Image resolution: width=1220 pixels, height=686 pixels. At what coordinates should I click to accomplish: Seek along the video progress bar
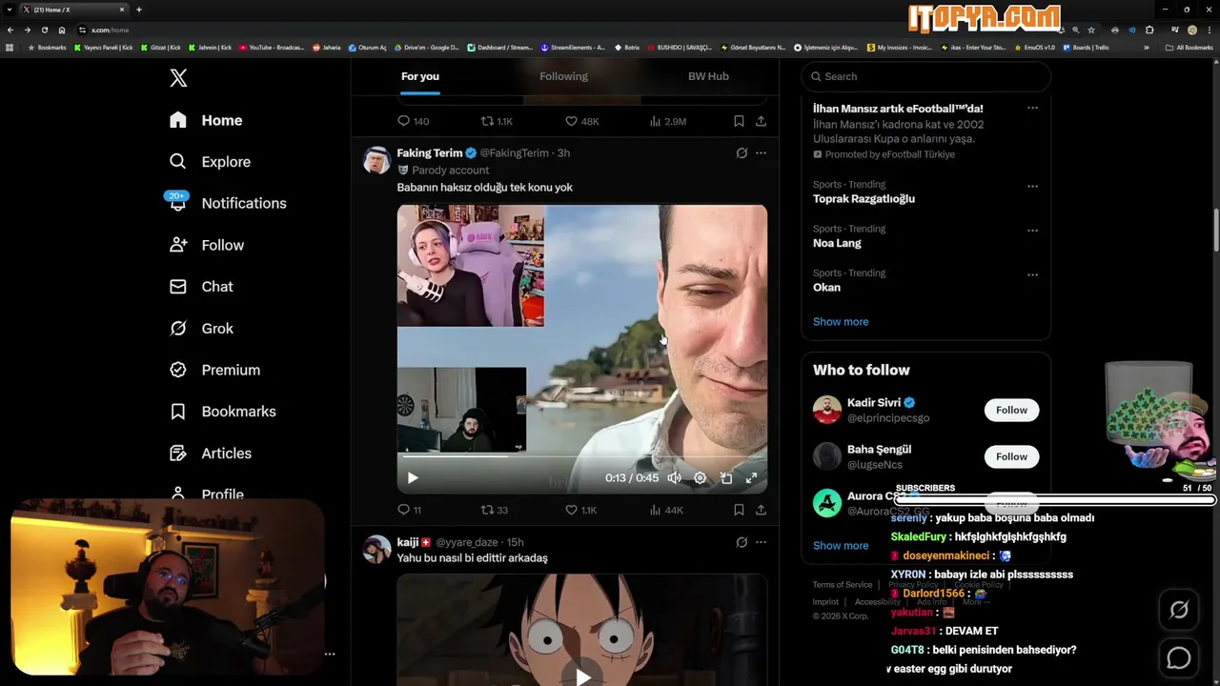point(582,456)
